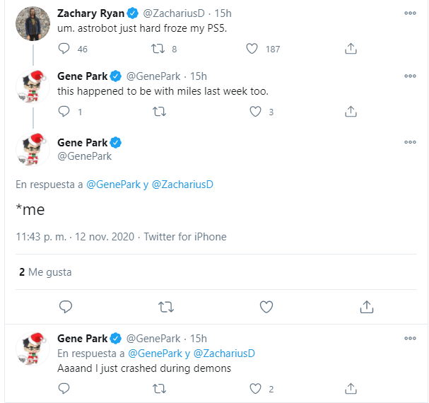429x403 pixels.
Task: Open Zachary Ryan's profile picture
Action: [x=31, y=24]
